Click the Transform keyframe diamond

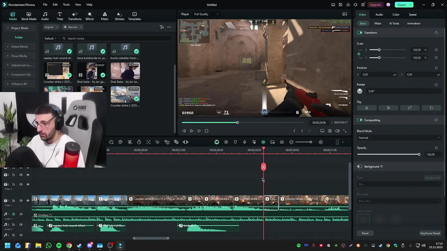tap(436, 32)
